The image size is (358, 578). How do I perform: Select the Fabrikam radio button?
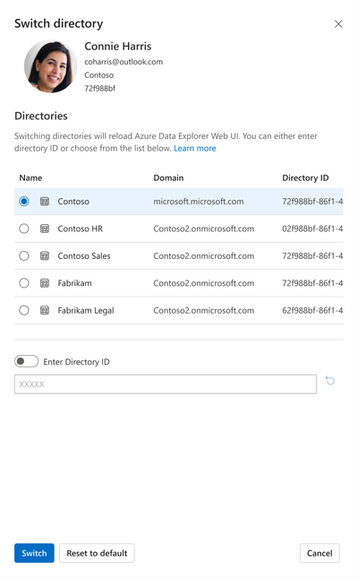[x=24, y=283]
